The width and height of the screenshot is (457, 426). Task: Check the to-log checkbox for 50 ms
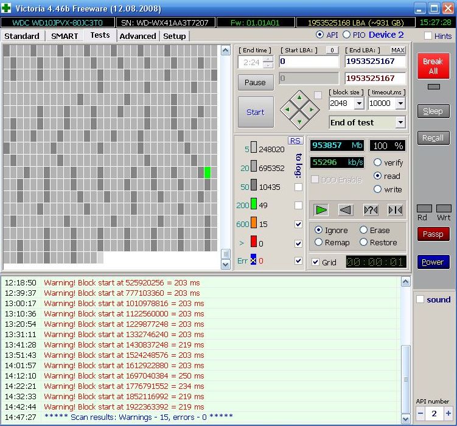pos(298,187)
